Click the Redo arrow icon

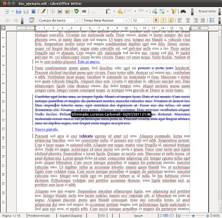pos(141,11)
